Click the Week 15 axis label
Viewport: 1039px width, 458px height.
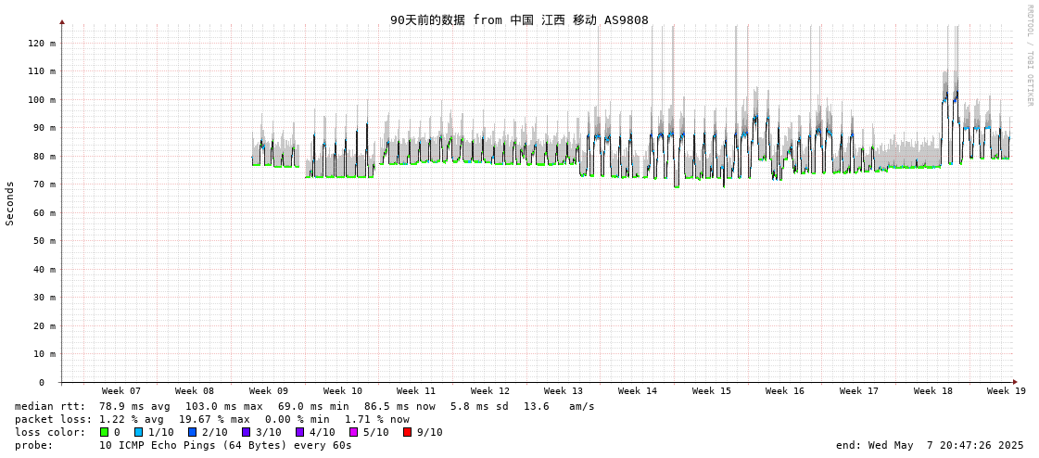(713, 391)
